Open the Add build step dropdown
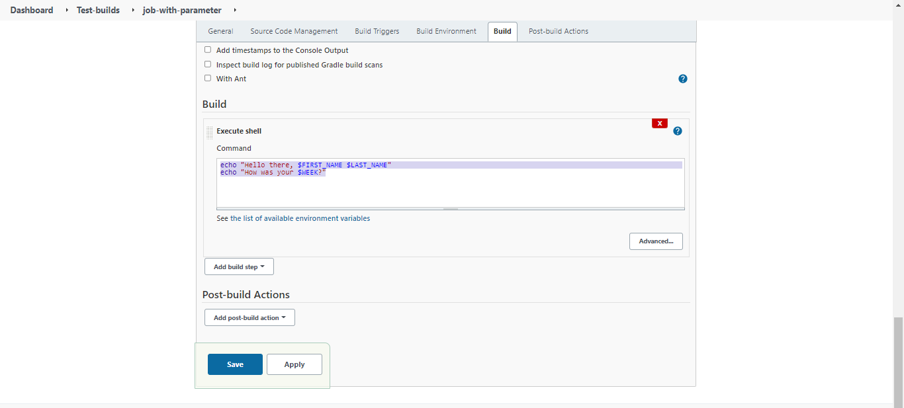Image resolution: width=904 pixels, height=408 pixels. coord(239,266)
